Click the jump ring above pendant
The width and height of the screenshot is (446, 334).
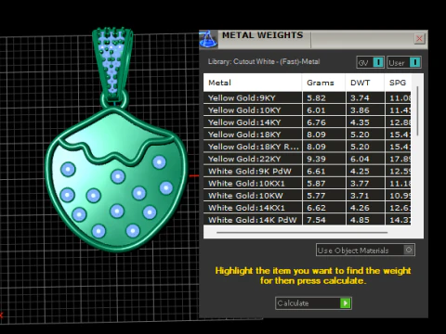coord(114,99)
